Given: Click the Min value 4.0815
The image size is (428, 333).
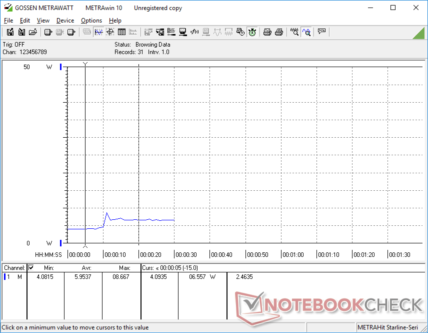Looking at the screenshot, I should tap(45, 277).
